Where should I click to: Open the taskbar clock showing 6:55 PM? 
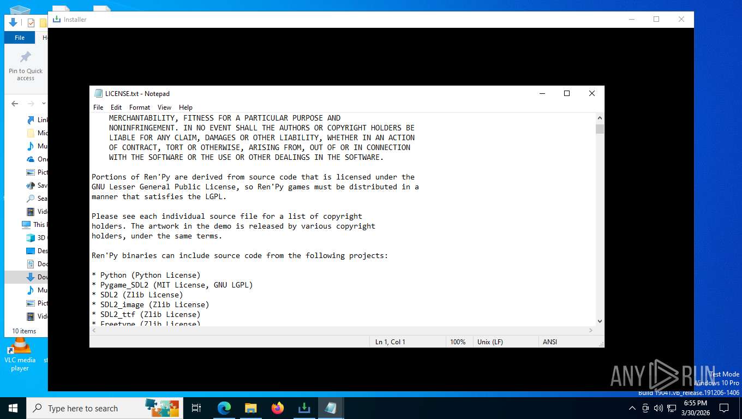coord(695,408)
